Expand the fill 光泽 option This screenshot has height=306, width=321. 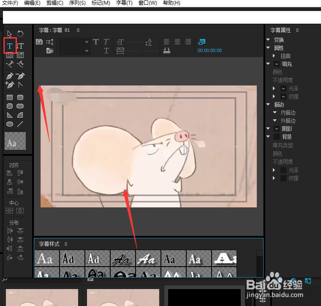coord(274,88)
